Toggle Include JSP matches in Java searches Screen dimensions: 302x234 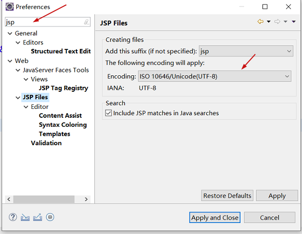[108, 113]
